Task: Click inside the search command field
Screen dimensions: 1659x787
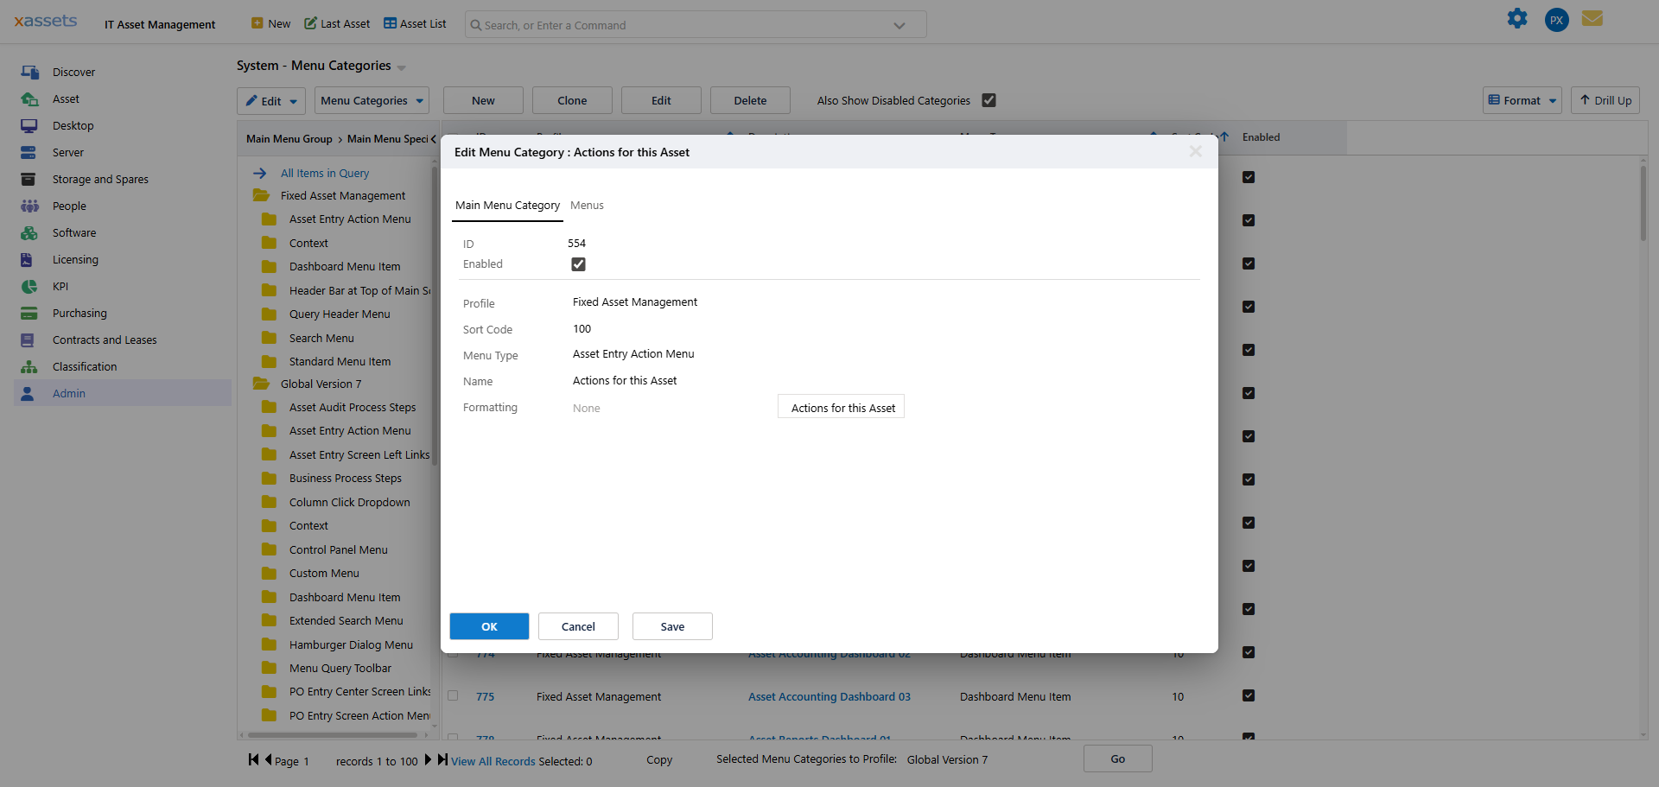Action: pos(648,24)
